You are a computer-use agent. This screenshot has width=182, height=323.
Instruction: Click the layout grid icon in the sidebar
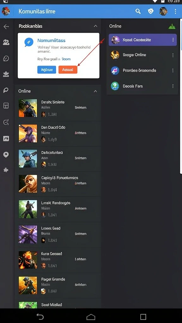pyautogui.click(x=6, y=105)
